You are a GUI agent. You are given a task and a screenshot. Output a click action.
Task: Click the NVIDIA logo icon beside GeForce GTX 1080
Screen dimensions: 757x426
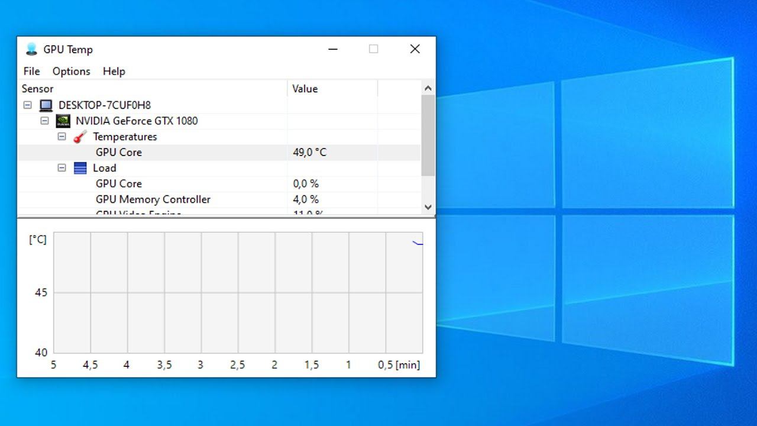(63, 121)
